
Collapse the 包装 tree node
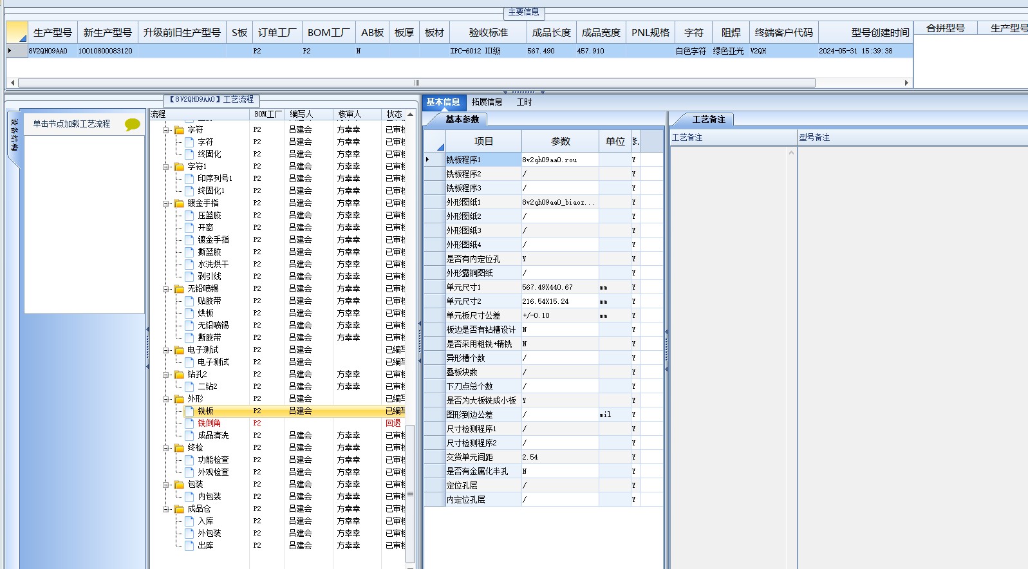pos(167,485)
